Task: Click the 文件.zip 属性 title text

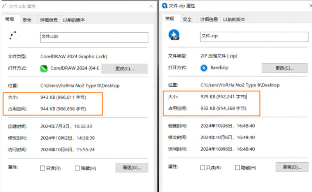Action: coord(182,6)
